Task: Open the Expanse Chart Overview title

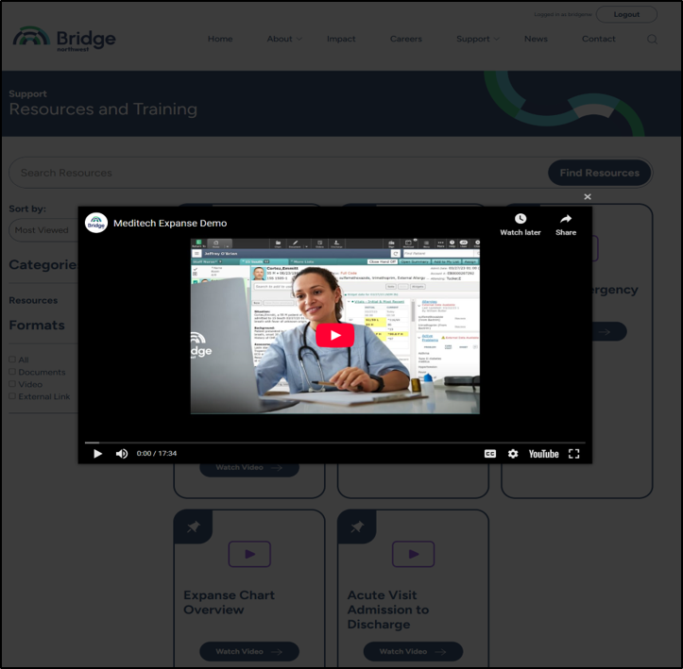Action: click(230, 602)
